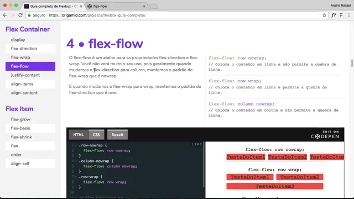Bookmark this page with the star icon
Viewport: 354px width, 199px height.
pyautogui.click(x=324, y=15)
